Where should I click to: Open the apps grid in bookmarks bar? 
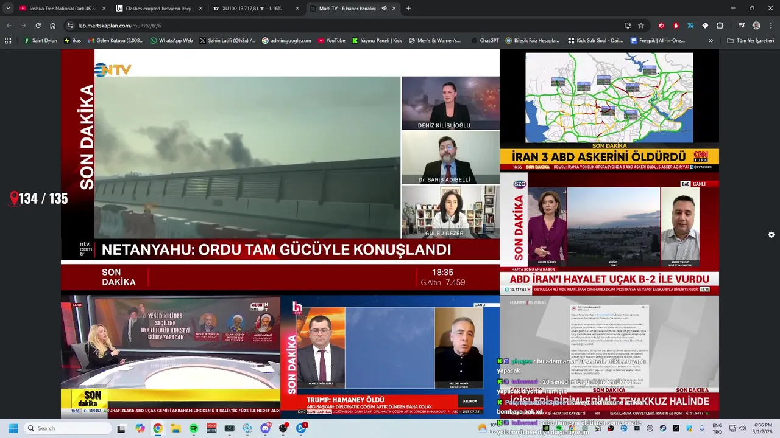(8, 41)
